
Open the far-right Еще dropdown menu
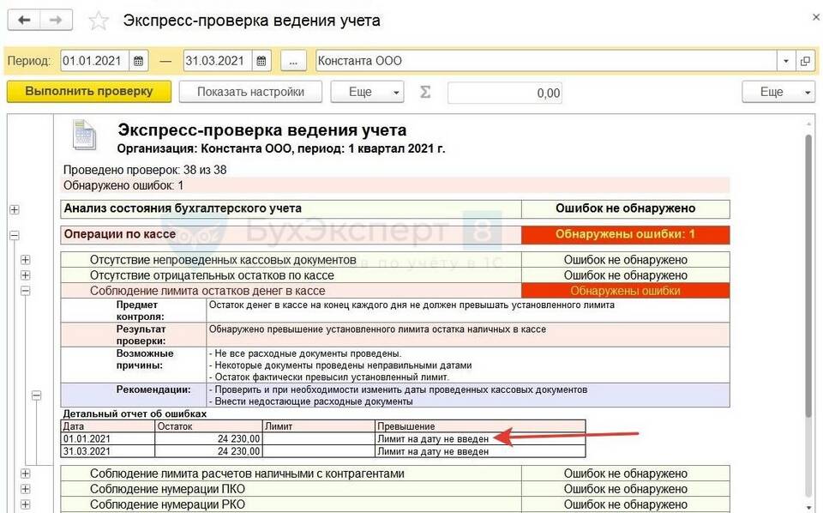point(778,92)
